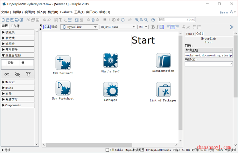Click the outdent section icon

pos(82,20)
